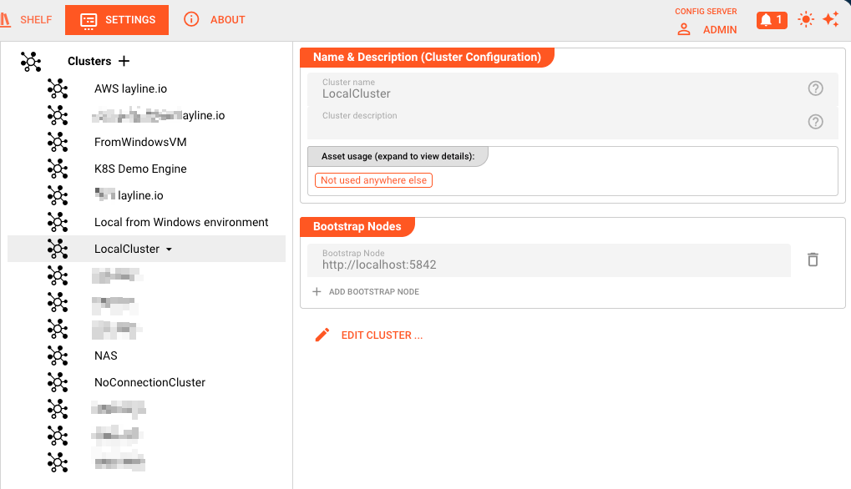This screenshot has width=851, height=489.
Task: Open help for Cluster name
Action: [815, 88]
